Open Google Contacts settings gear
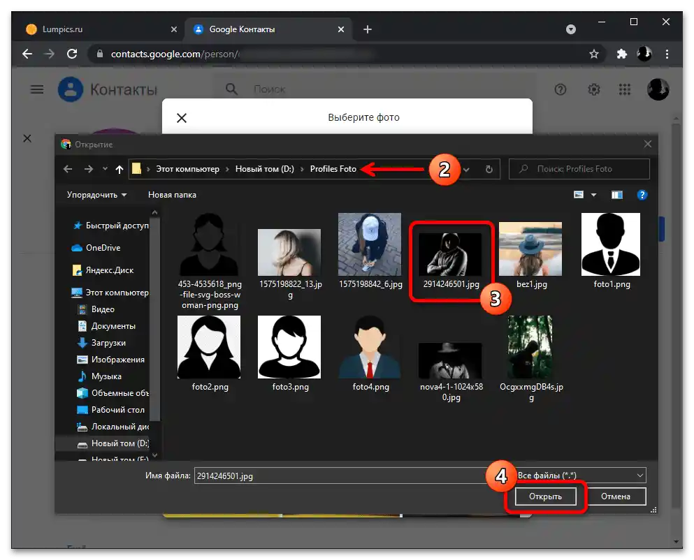 [593, 89]
